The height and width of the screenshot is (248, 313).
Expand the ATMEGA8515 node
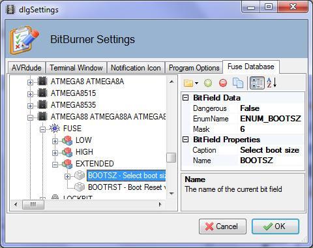click(30, 94)
